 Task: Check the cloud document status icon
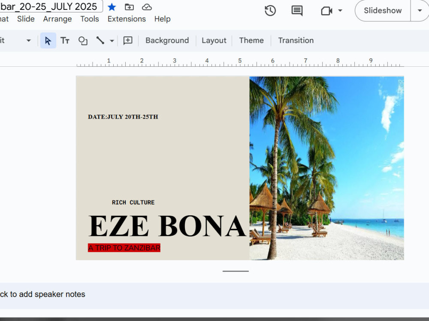tap(147, 7)
